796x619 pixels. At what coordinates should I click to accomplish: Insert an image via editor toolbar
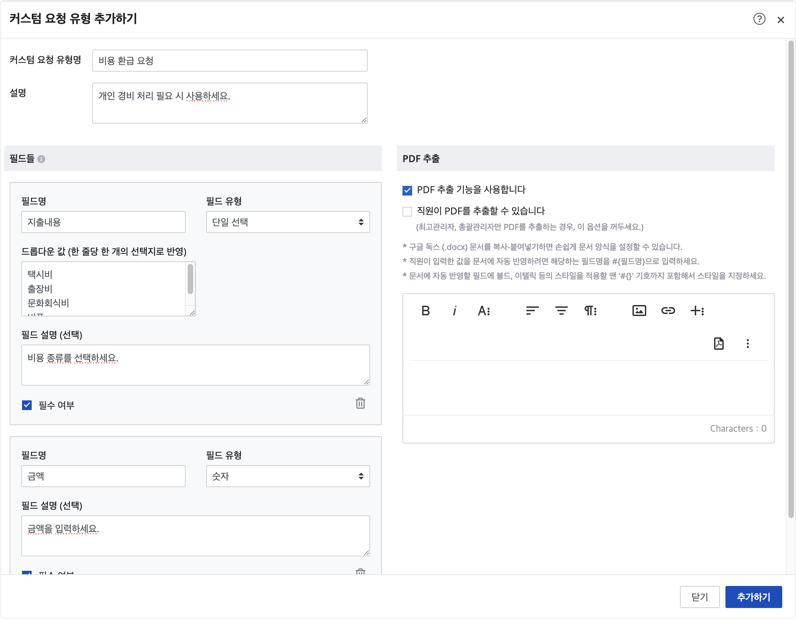(x=639, y=311)
